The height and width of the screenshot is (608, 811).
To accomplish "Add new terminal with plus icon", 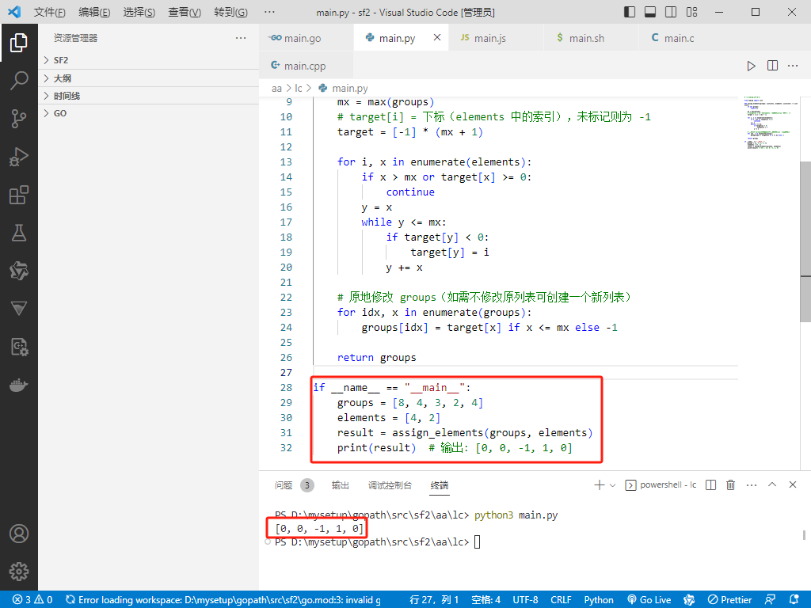I will pyautogui.click(x=600, y=485).
